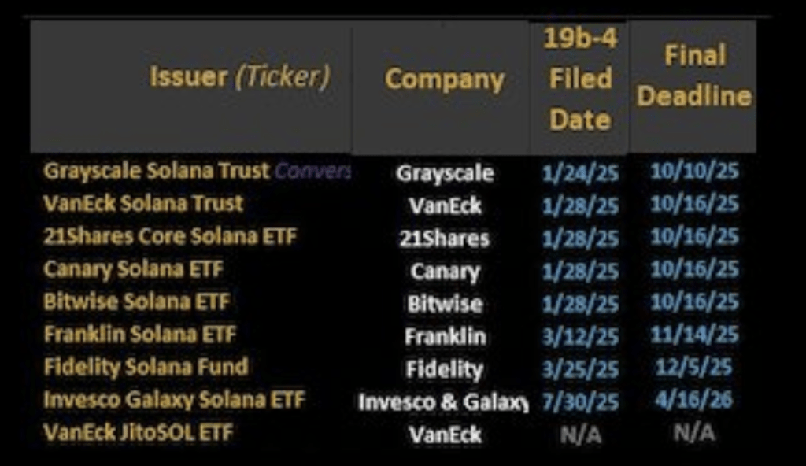Select the Invesco & Galaxy company cell
The image size is (806, 466).
click(x=443, y=401)
